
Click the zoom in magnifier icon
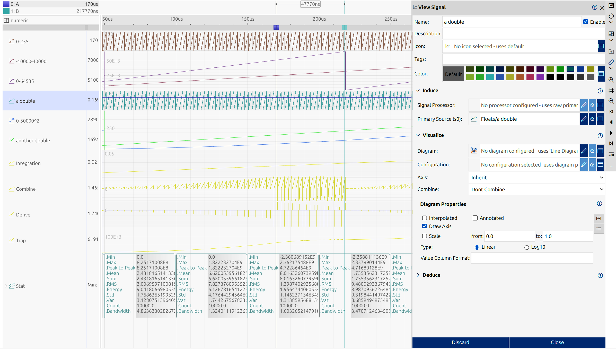[611, 80]
